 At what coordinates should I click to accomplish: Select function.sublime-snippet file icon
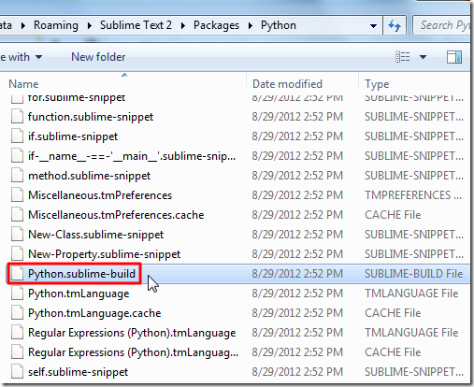click(17, 117)
